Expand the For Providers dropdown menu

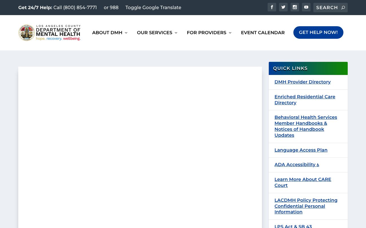pyautogui.click(x=209, y=32)
